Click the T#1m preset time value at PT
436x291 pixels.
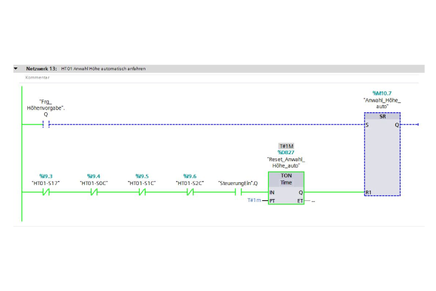coord(254,200)
